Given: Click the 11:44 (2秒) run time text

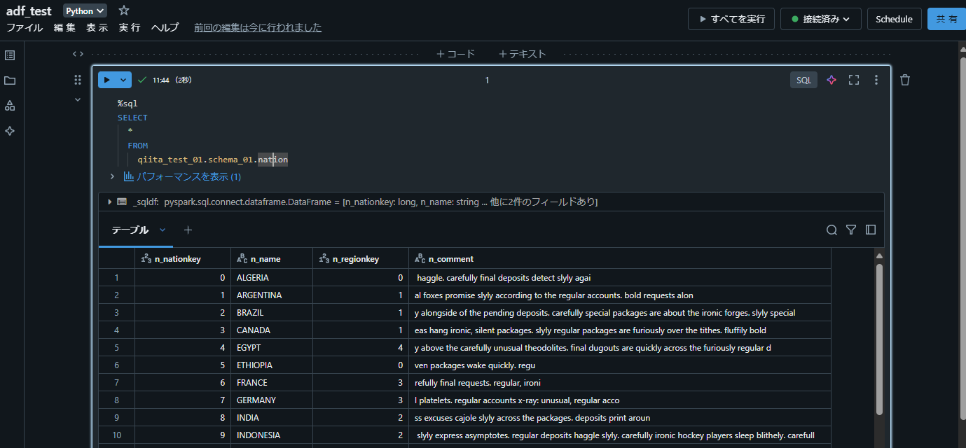Looking at the screenshot, I should click(172, 80).
